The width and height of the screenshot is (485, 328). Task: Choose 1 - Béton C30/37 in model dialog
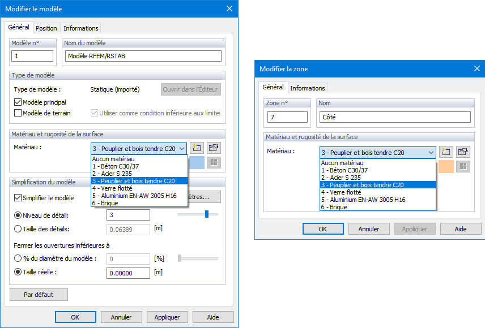[139, 166]
